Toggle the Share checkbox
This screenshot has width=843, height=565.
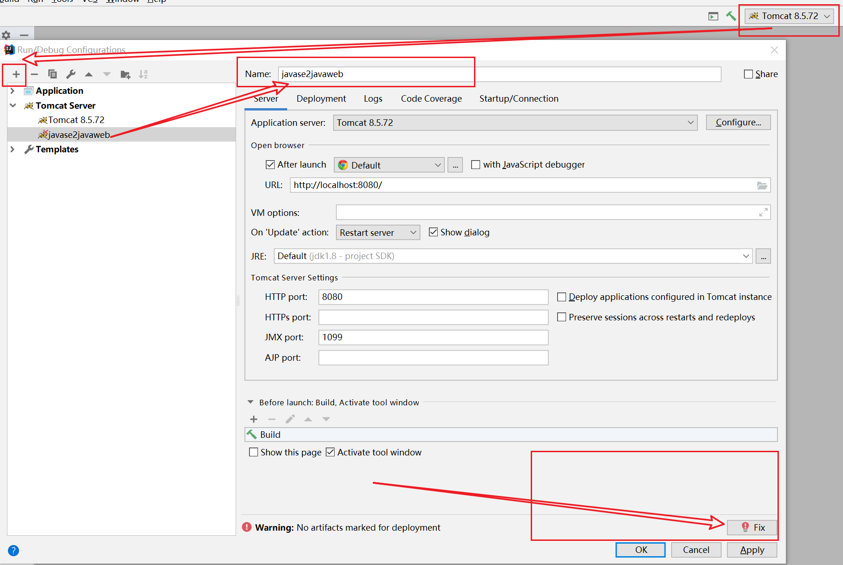(748, 74)
